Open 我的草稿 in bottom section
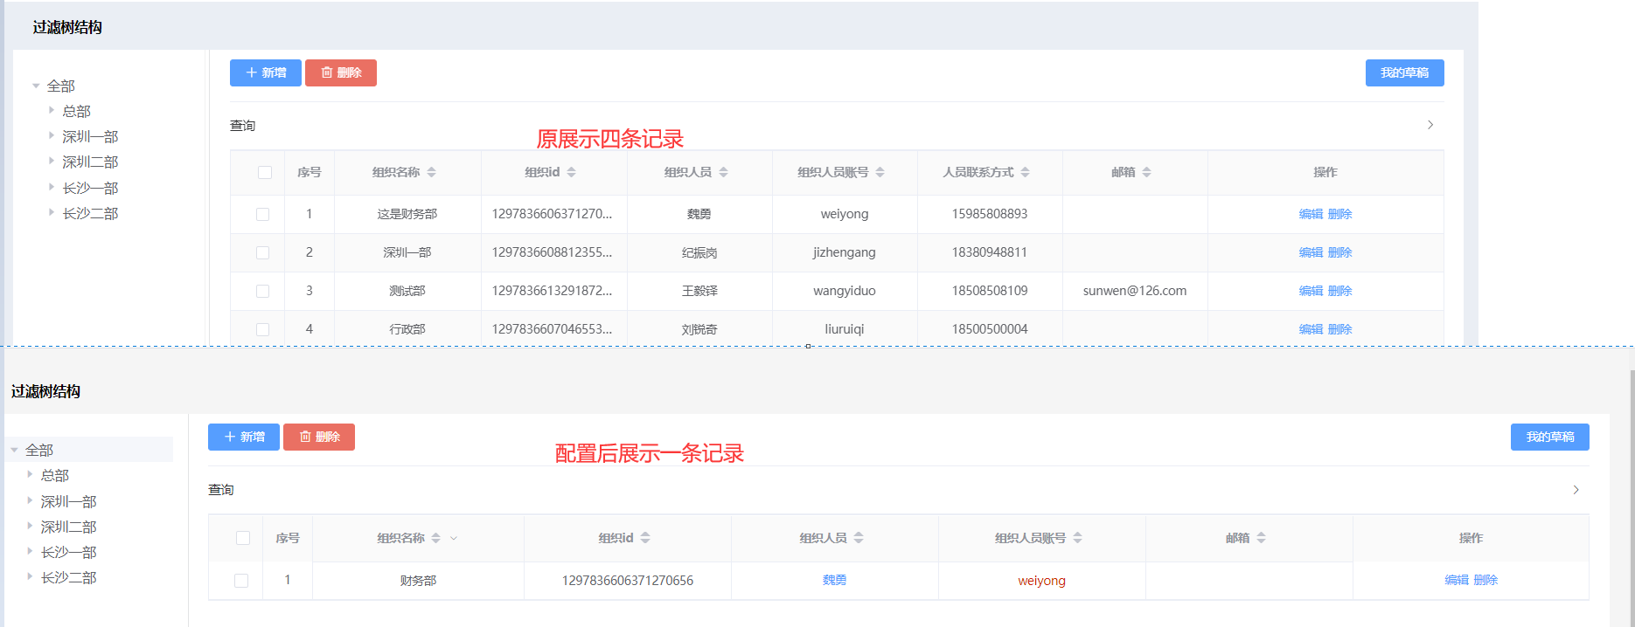The width and height of the screenshot is (1635, 627). [x=1549, y=437]
